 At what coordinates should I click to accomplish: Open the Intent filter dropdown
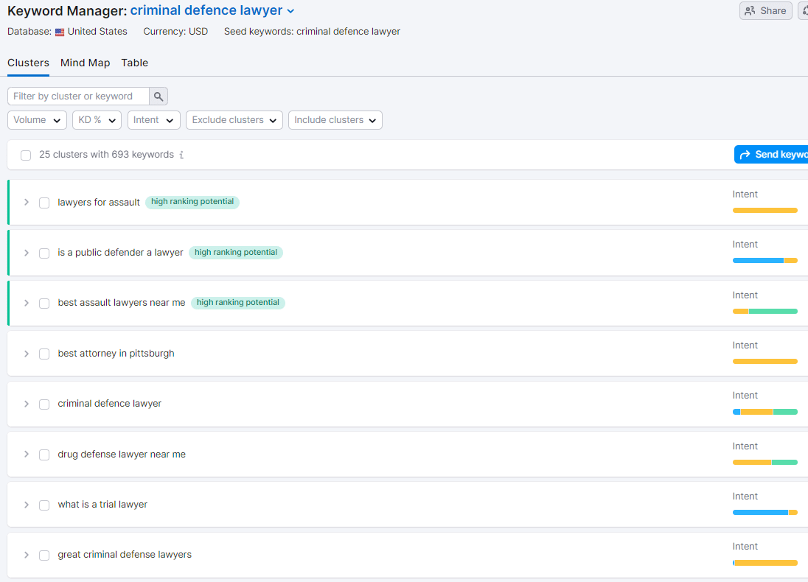(153, 119)
